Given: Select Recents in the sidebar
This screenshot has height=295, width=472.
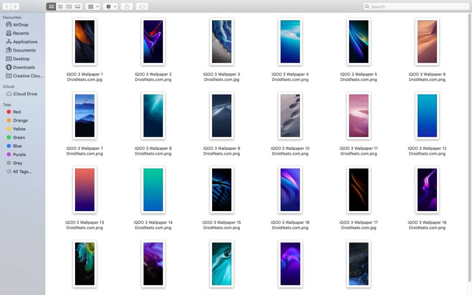Looking at the screenshot, I should point(21,33).
